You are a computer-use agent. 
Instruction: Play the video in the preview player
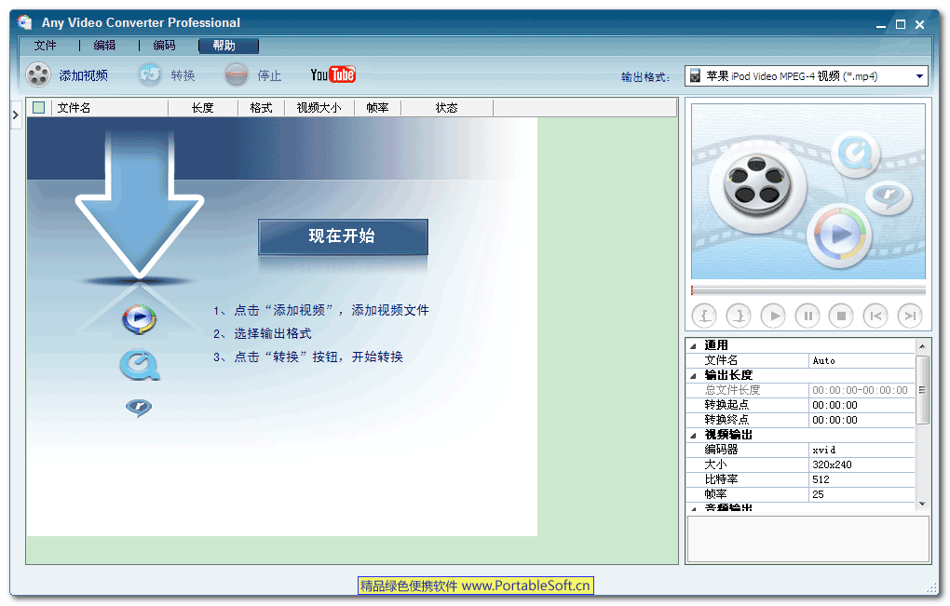pyautogui.click(x=773, y=316)
